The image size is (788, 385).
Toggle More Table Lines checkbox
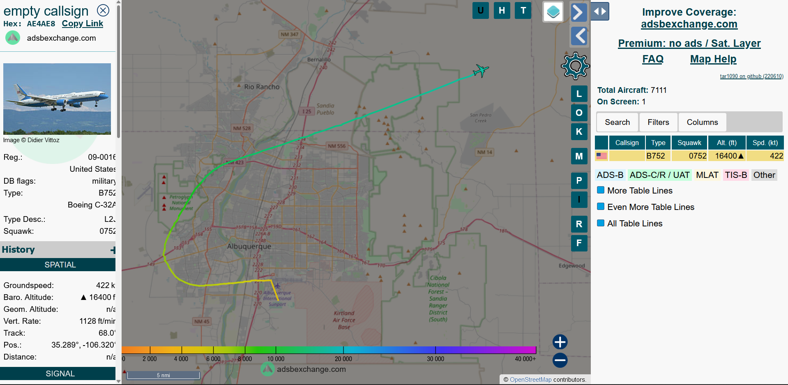tap(601, 190)
